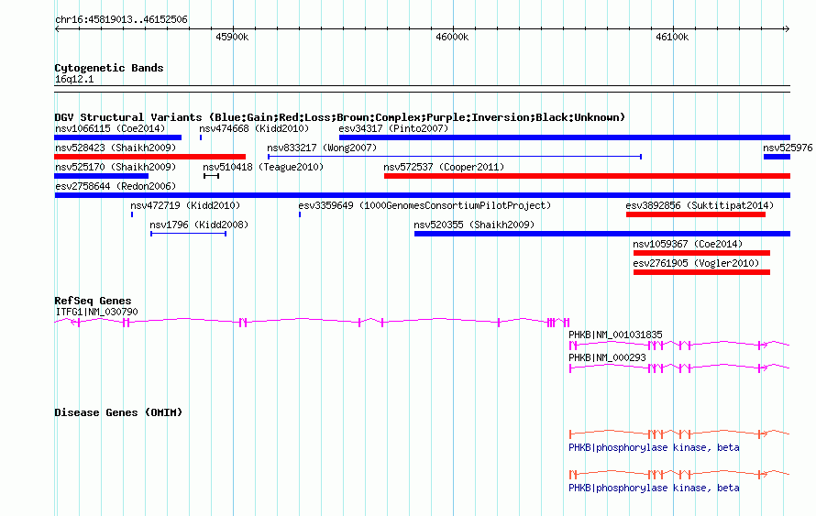The width and height of the screenshot is (816, 516).
Task: Click the 16q12.1 band label
Action: (x=74, y=80)
